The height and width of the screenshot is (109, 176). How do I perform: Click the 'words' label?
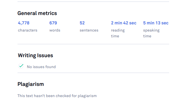click(55, 30)
